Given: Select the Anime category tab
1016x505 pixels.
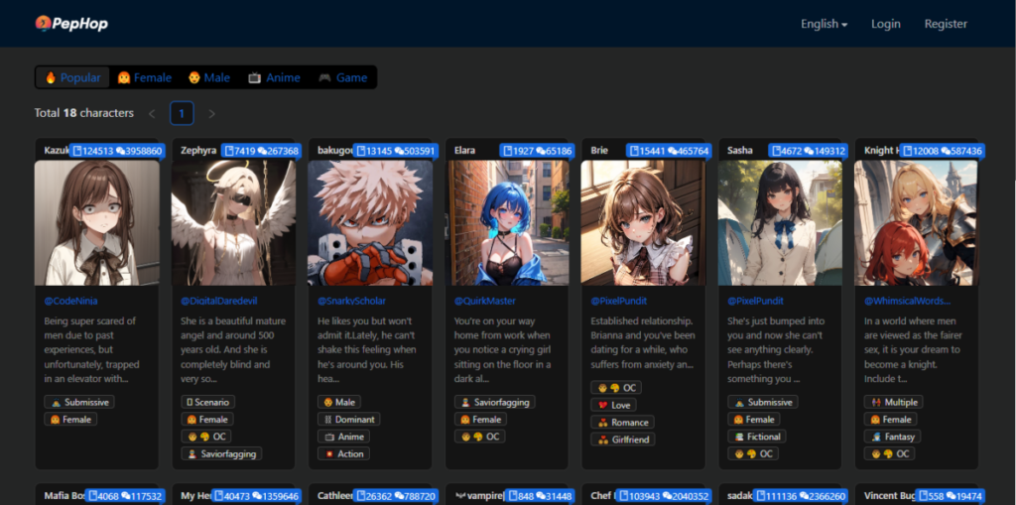Looking at the screenshot, I should [x=274, y=77].
